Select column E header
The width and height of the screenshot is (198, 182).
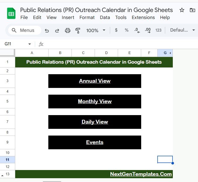click(x=129, y=53)
